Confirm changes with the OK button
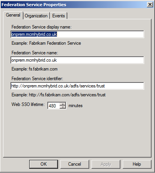The width and height of the screenshot is (155, 173). (43, 164)
